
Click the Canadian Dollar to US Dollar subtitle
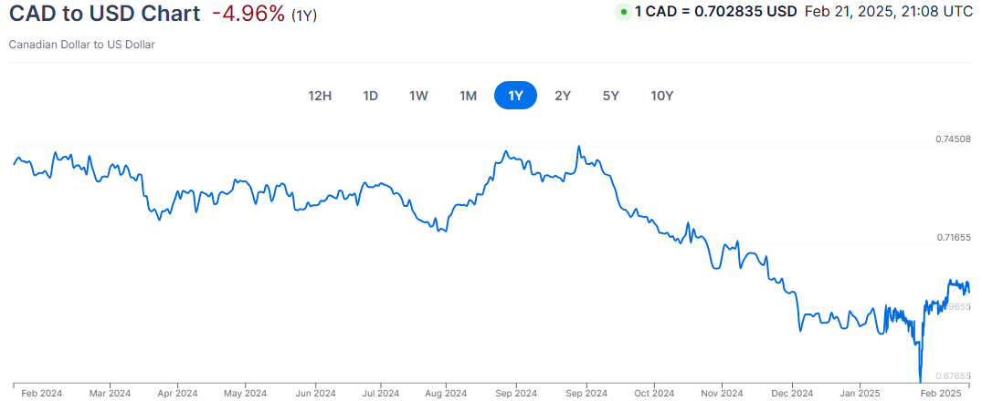coord(81,44)
